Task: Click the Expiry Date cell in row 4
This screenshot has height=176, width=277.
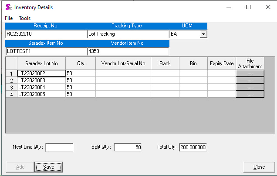Action: click(x=222, y=94)
